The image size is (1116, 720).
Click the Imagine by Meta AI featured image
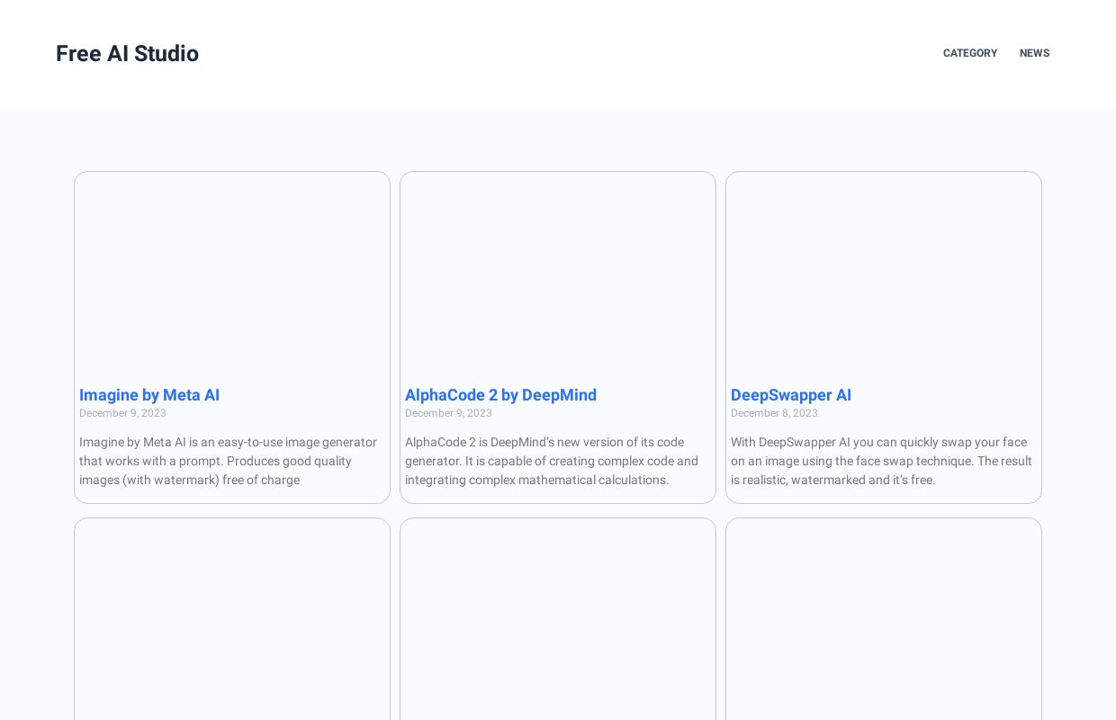pyautogui.click(x=232, y=270)
